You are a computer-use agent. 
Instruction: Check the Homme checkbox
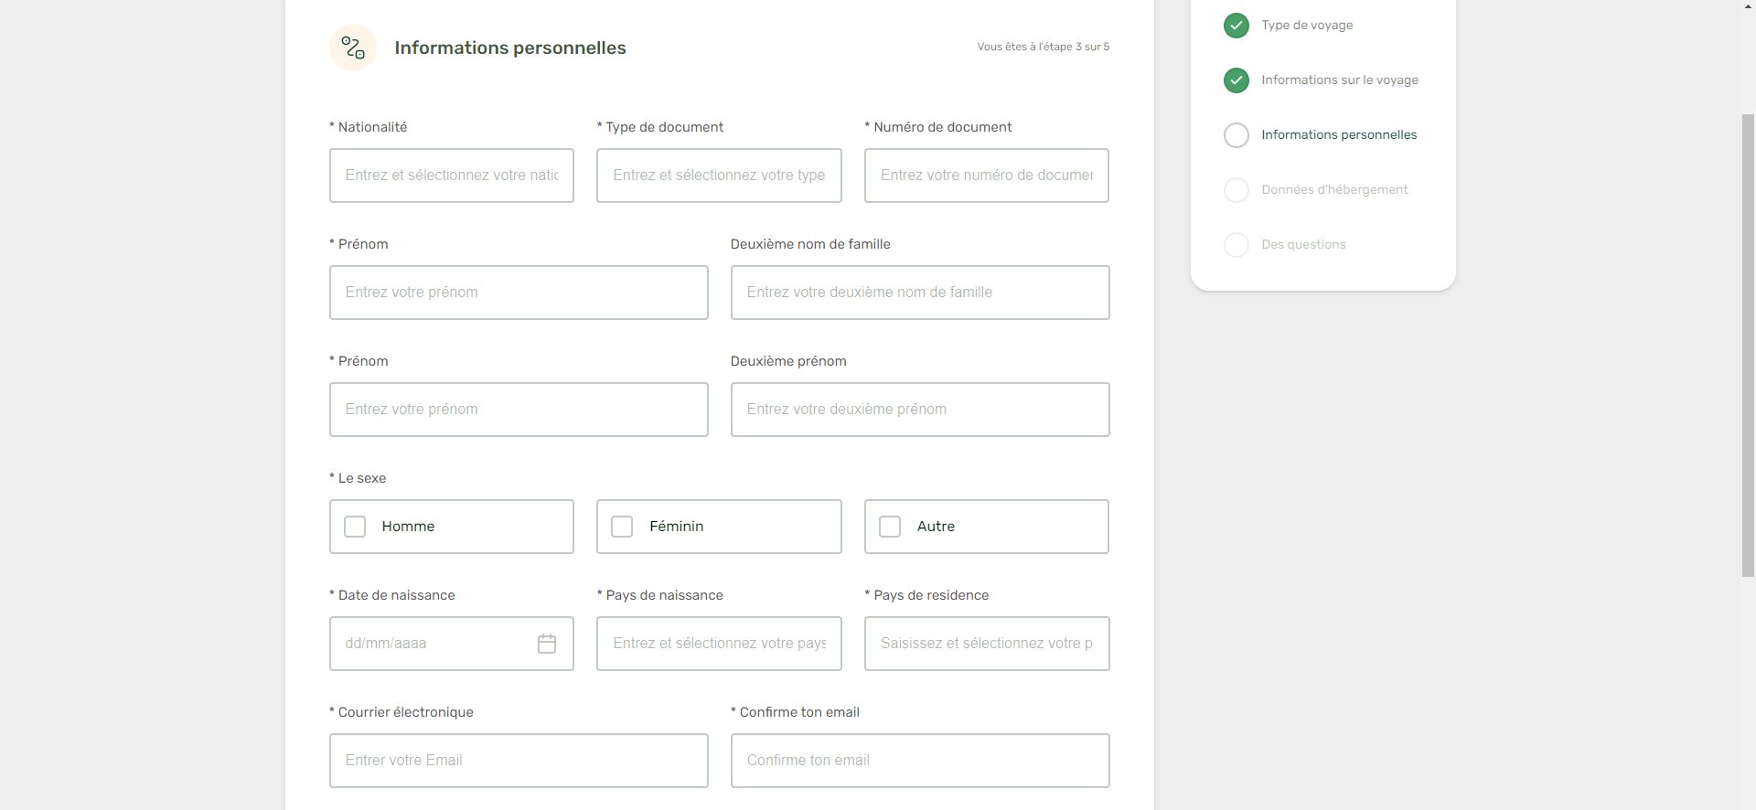pos(355,527)
